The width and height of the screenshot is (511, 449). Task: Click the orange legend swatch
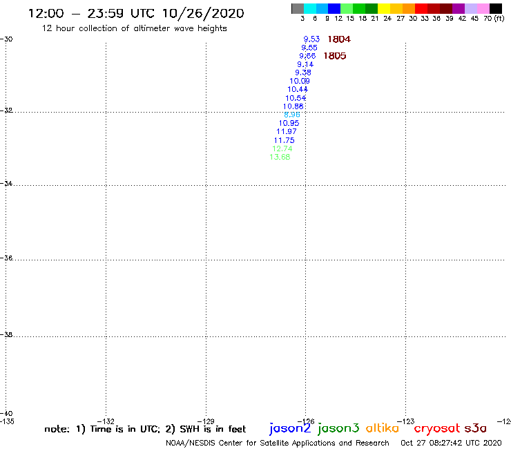[x=409, y=8]
